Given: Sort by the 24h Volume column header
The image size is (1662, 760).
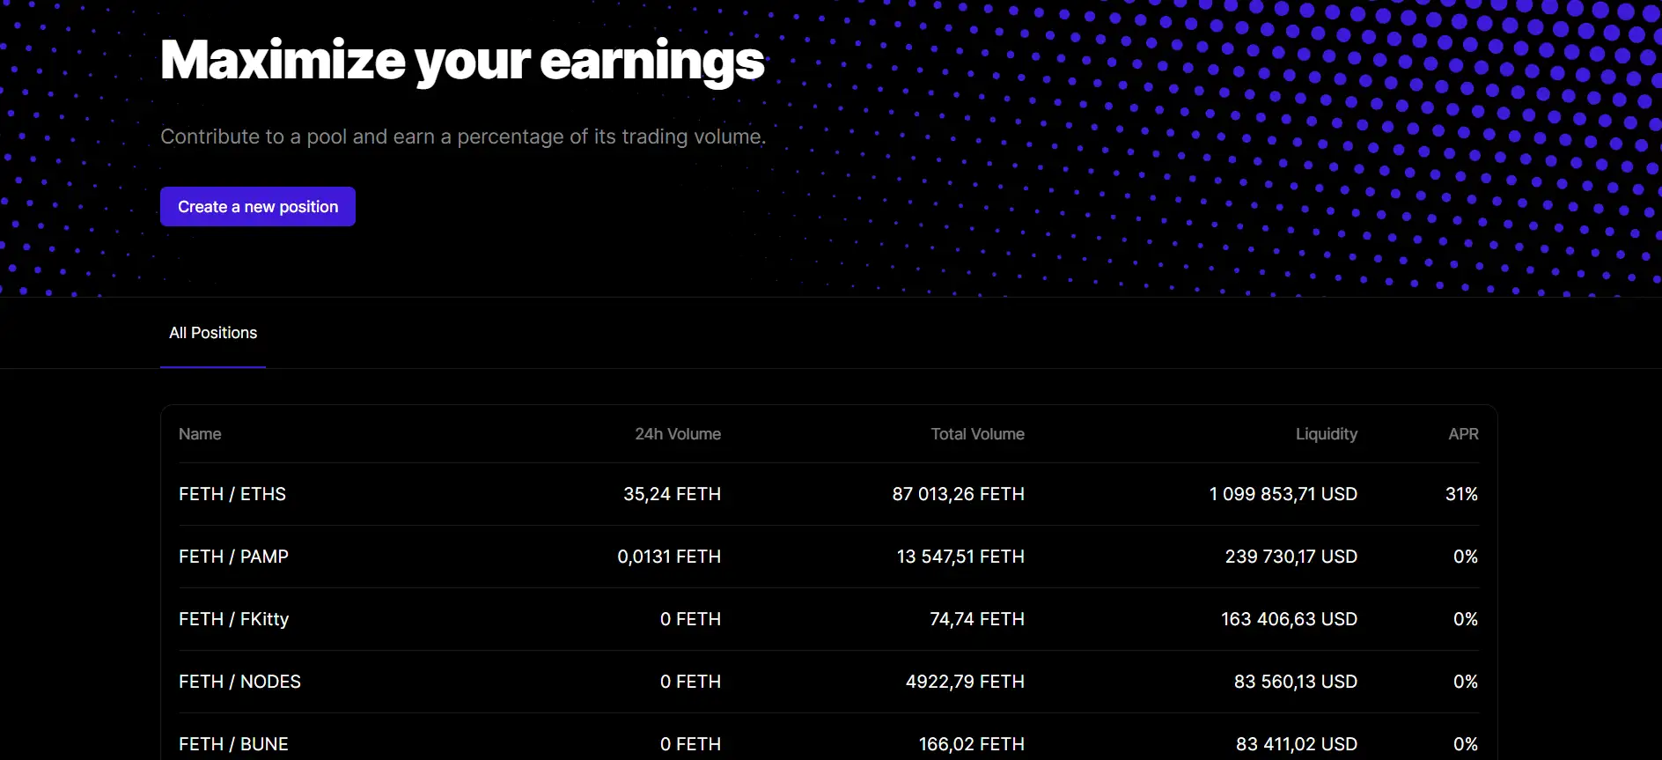Looking at the screenshot, I should coord(677,434).
